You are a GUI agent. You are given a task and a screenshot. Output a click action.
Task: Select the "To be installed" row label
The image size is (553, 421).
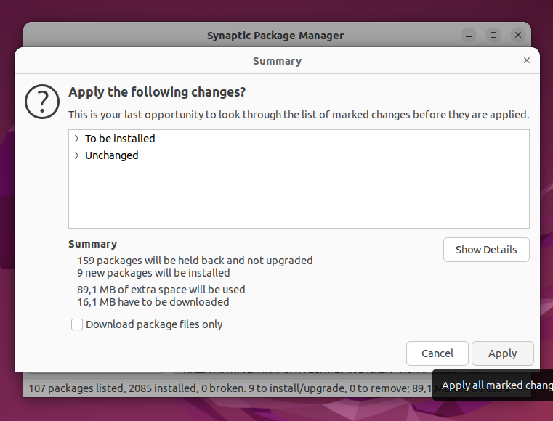[120, 139]
